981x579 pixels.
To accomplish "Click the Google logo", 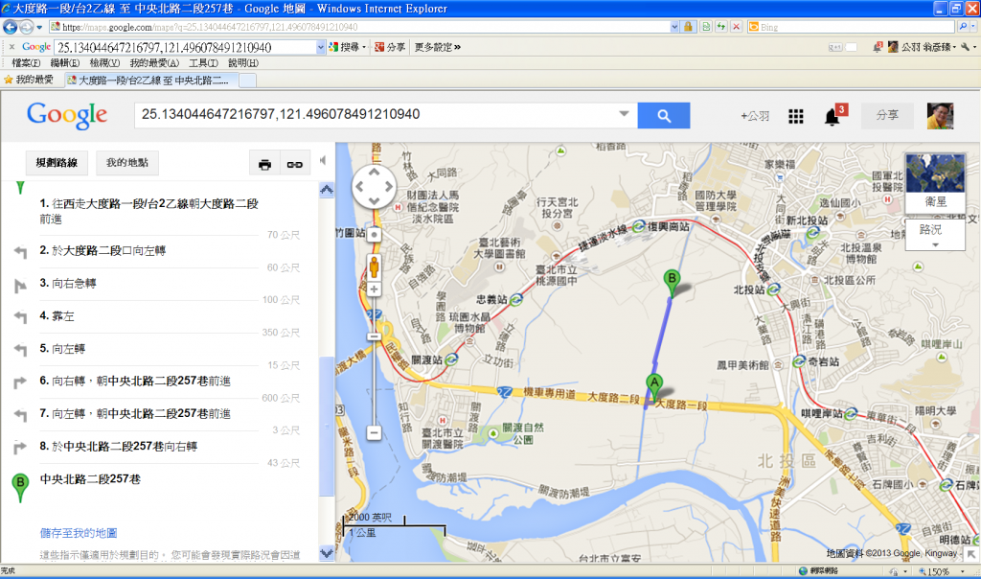I will (x=67, y=115).
